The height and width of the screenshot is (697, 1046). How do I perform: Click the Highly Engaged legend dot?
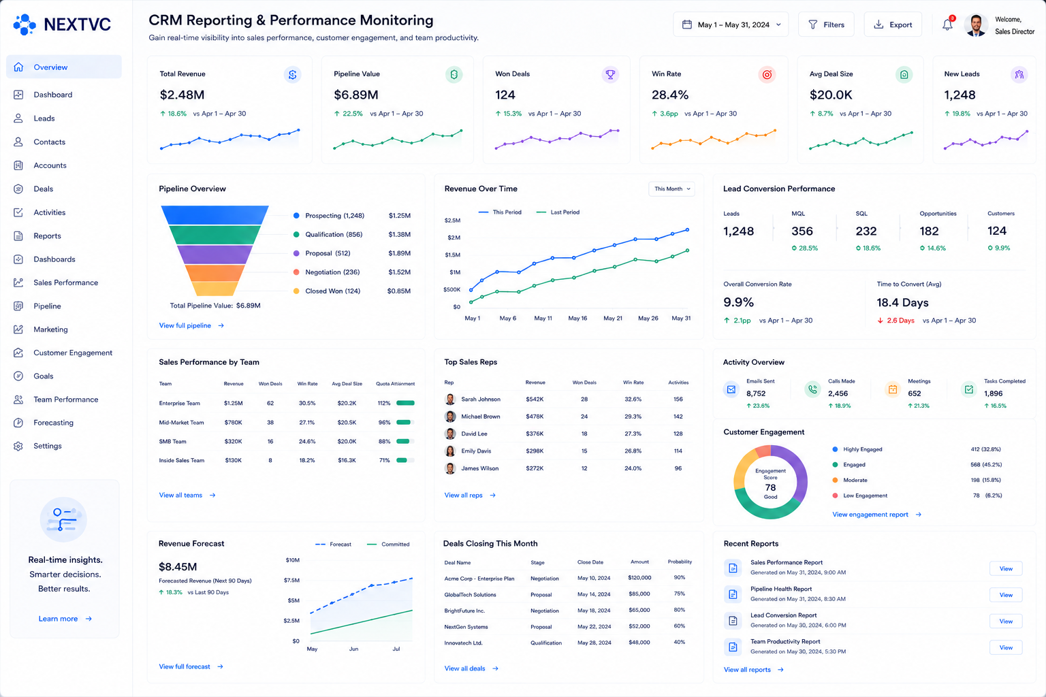tap(835, 449)
